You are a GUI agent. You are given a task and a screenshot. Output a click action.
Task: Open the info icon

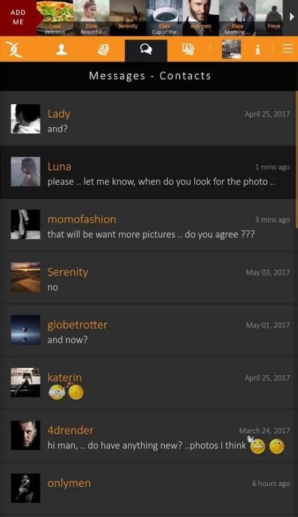258,50
